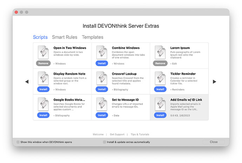
Task: Select the Google Books Meta... title
Action: [x=69, y=100]
